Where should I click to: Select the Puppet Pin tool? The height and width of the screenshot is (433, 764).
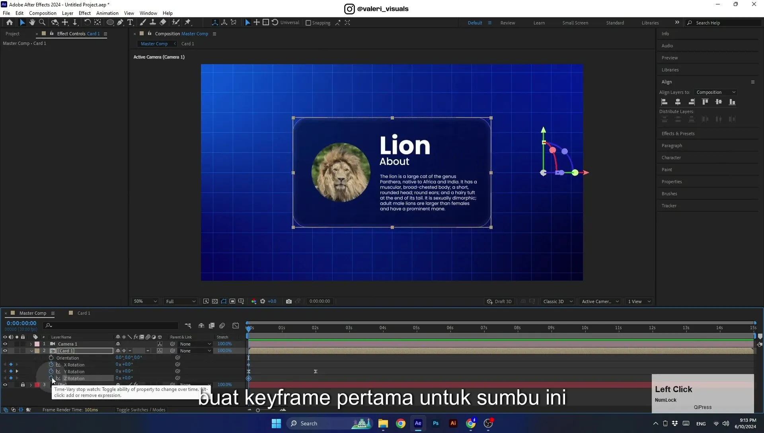point(188,23)
